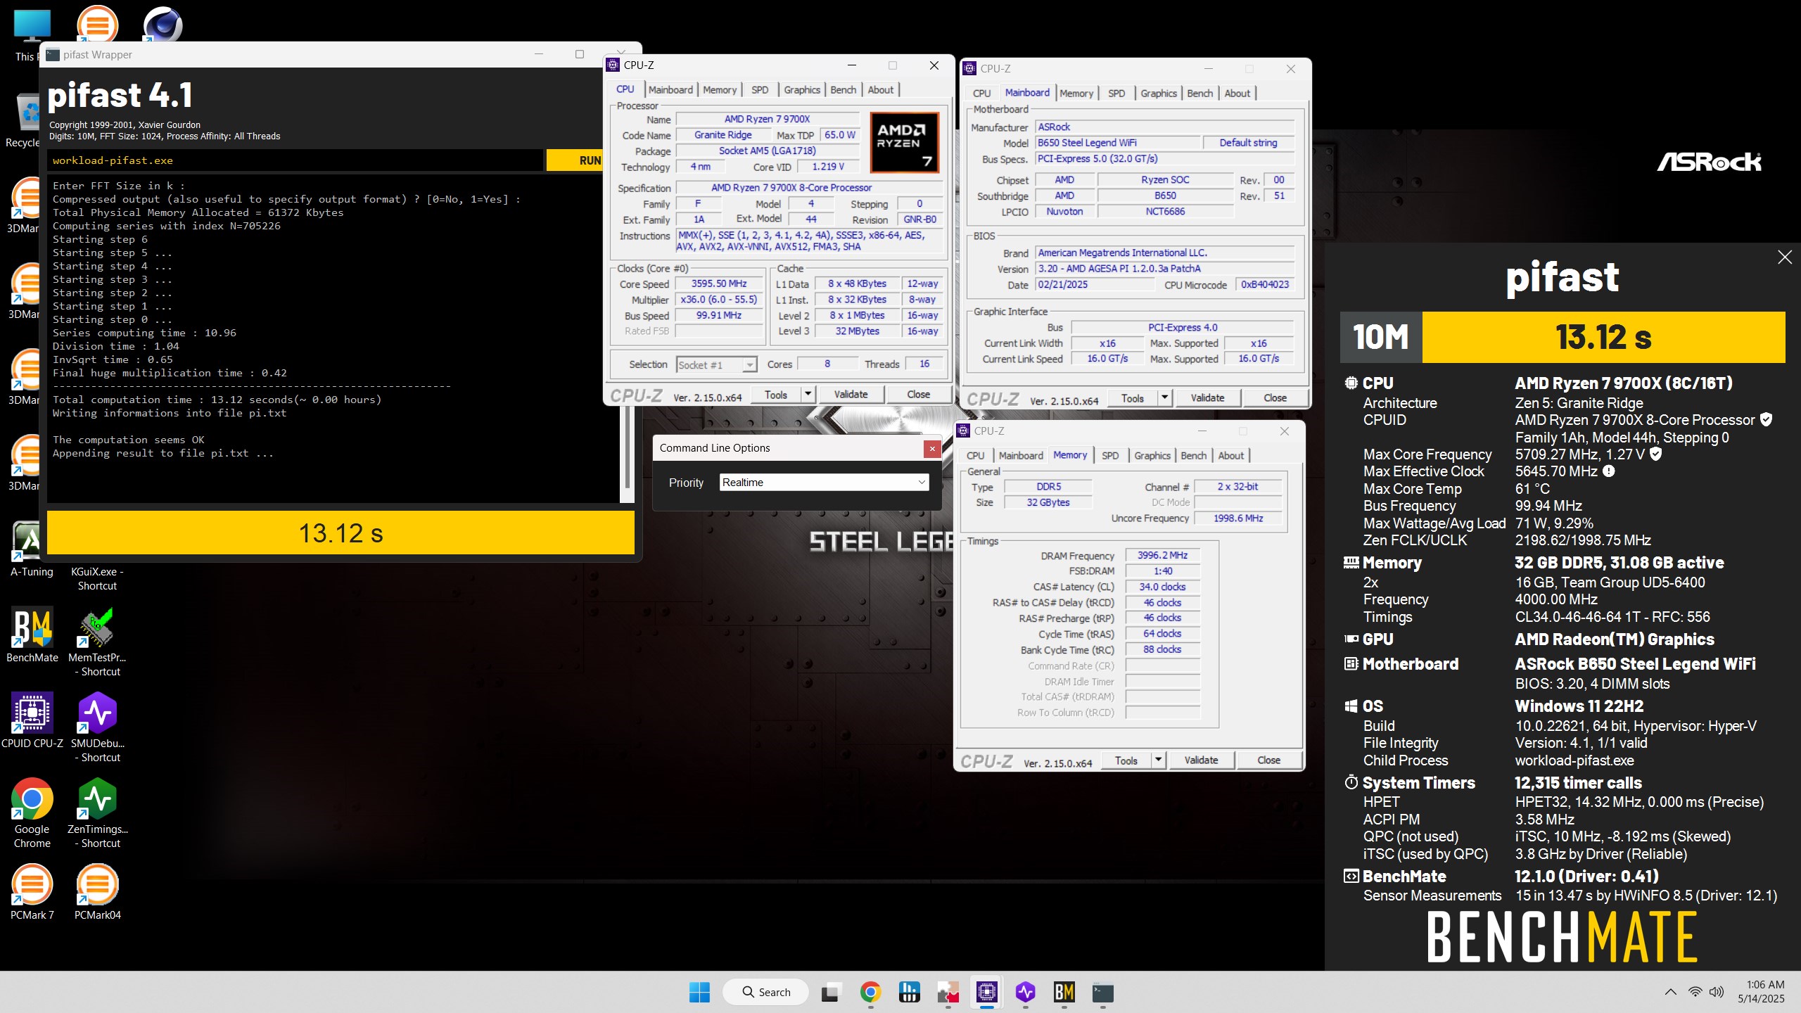Expand Tools arrow in Mainboard CPU-Z window
This screenshot has width=1801, height=1013.
(x=1165, y=397)
